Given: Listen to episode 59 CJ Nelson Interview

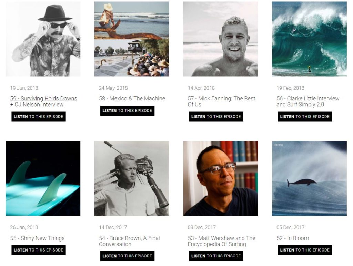Looking at the screenshot, I should pos(39,117).
